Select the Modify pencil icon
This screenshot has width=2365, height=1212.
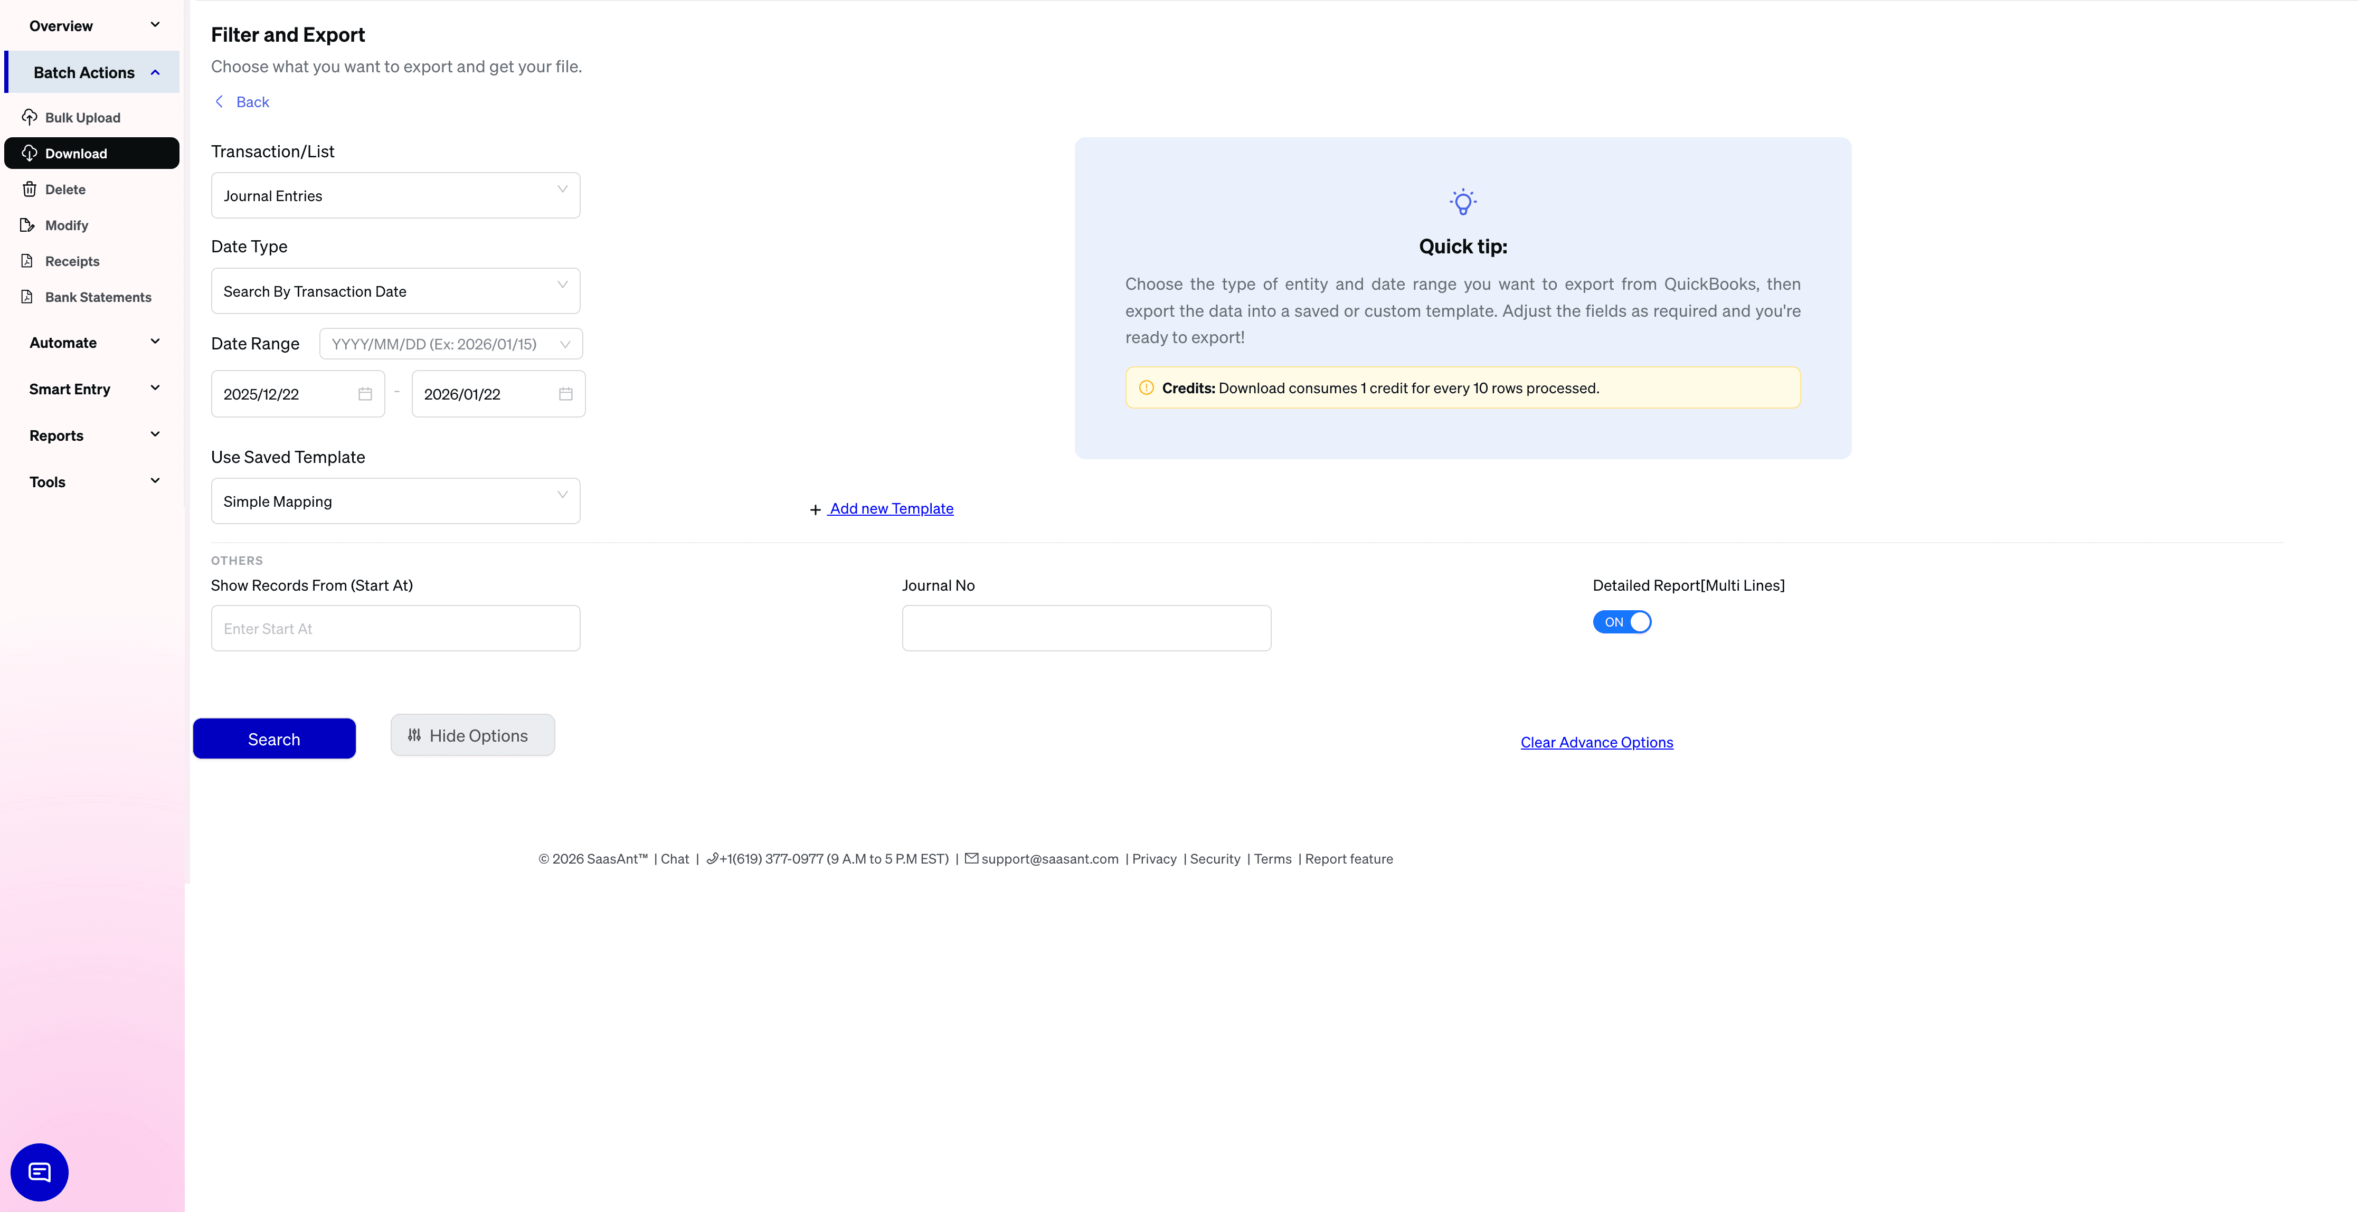coord(29,225)
